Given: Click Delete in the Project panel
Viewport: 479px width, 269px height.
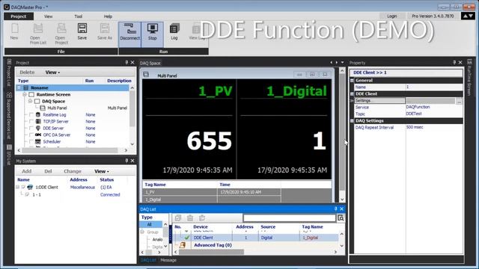Looking at the screenshot, I should click(x=27, y=72).
